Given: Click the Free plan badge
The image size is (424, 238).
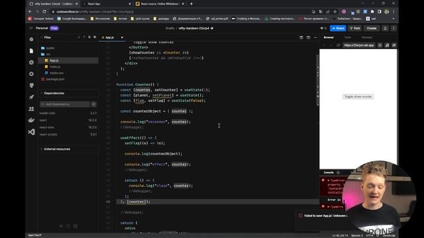Looking at the screenshot, I should click(x=54, y=28).
